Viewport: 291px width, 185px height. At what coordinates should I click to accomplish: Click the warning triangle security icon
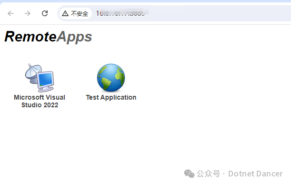click(65, 13)
